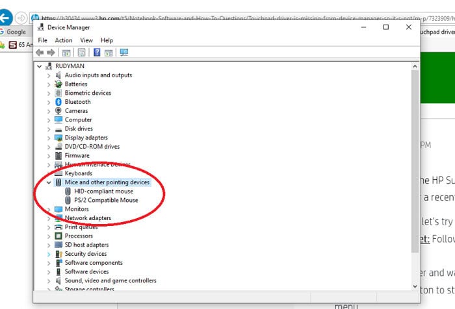Click the scrollbar up arrow in device tree
This screenshot has height=309, width=455.
tap(415, 66)
